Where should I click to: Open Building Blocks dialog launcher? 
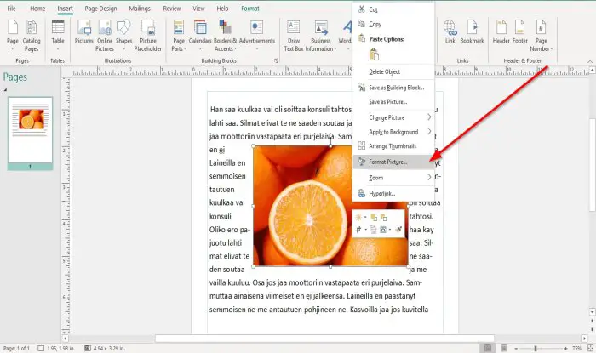click(x=277, y=60)
